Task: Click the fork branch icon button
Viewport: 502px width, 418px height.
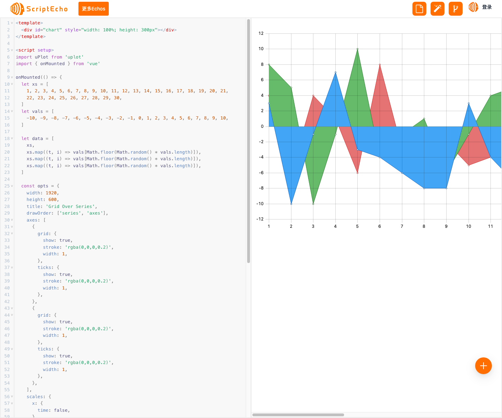Action: tap(456, 9)
